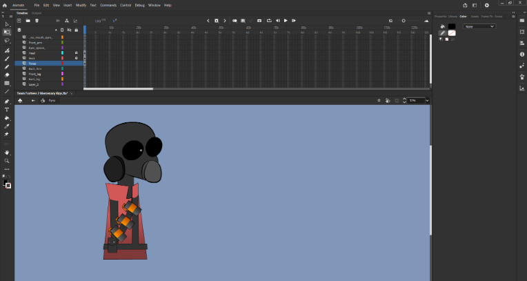Screen dimensions: 527x281
Task: Click the Delete layer trash icon
Action: click(x=37, y=21)
